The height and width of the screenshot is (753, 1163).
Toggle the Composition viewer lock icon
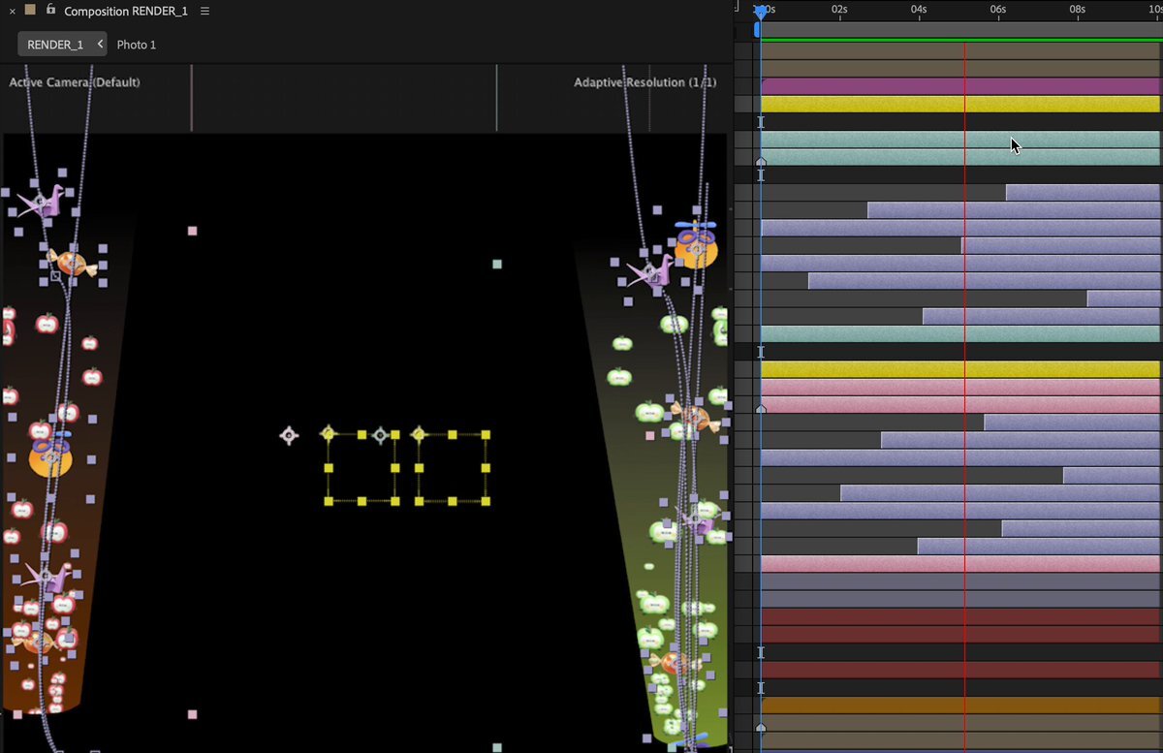coord(50,10)
